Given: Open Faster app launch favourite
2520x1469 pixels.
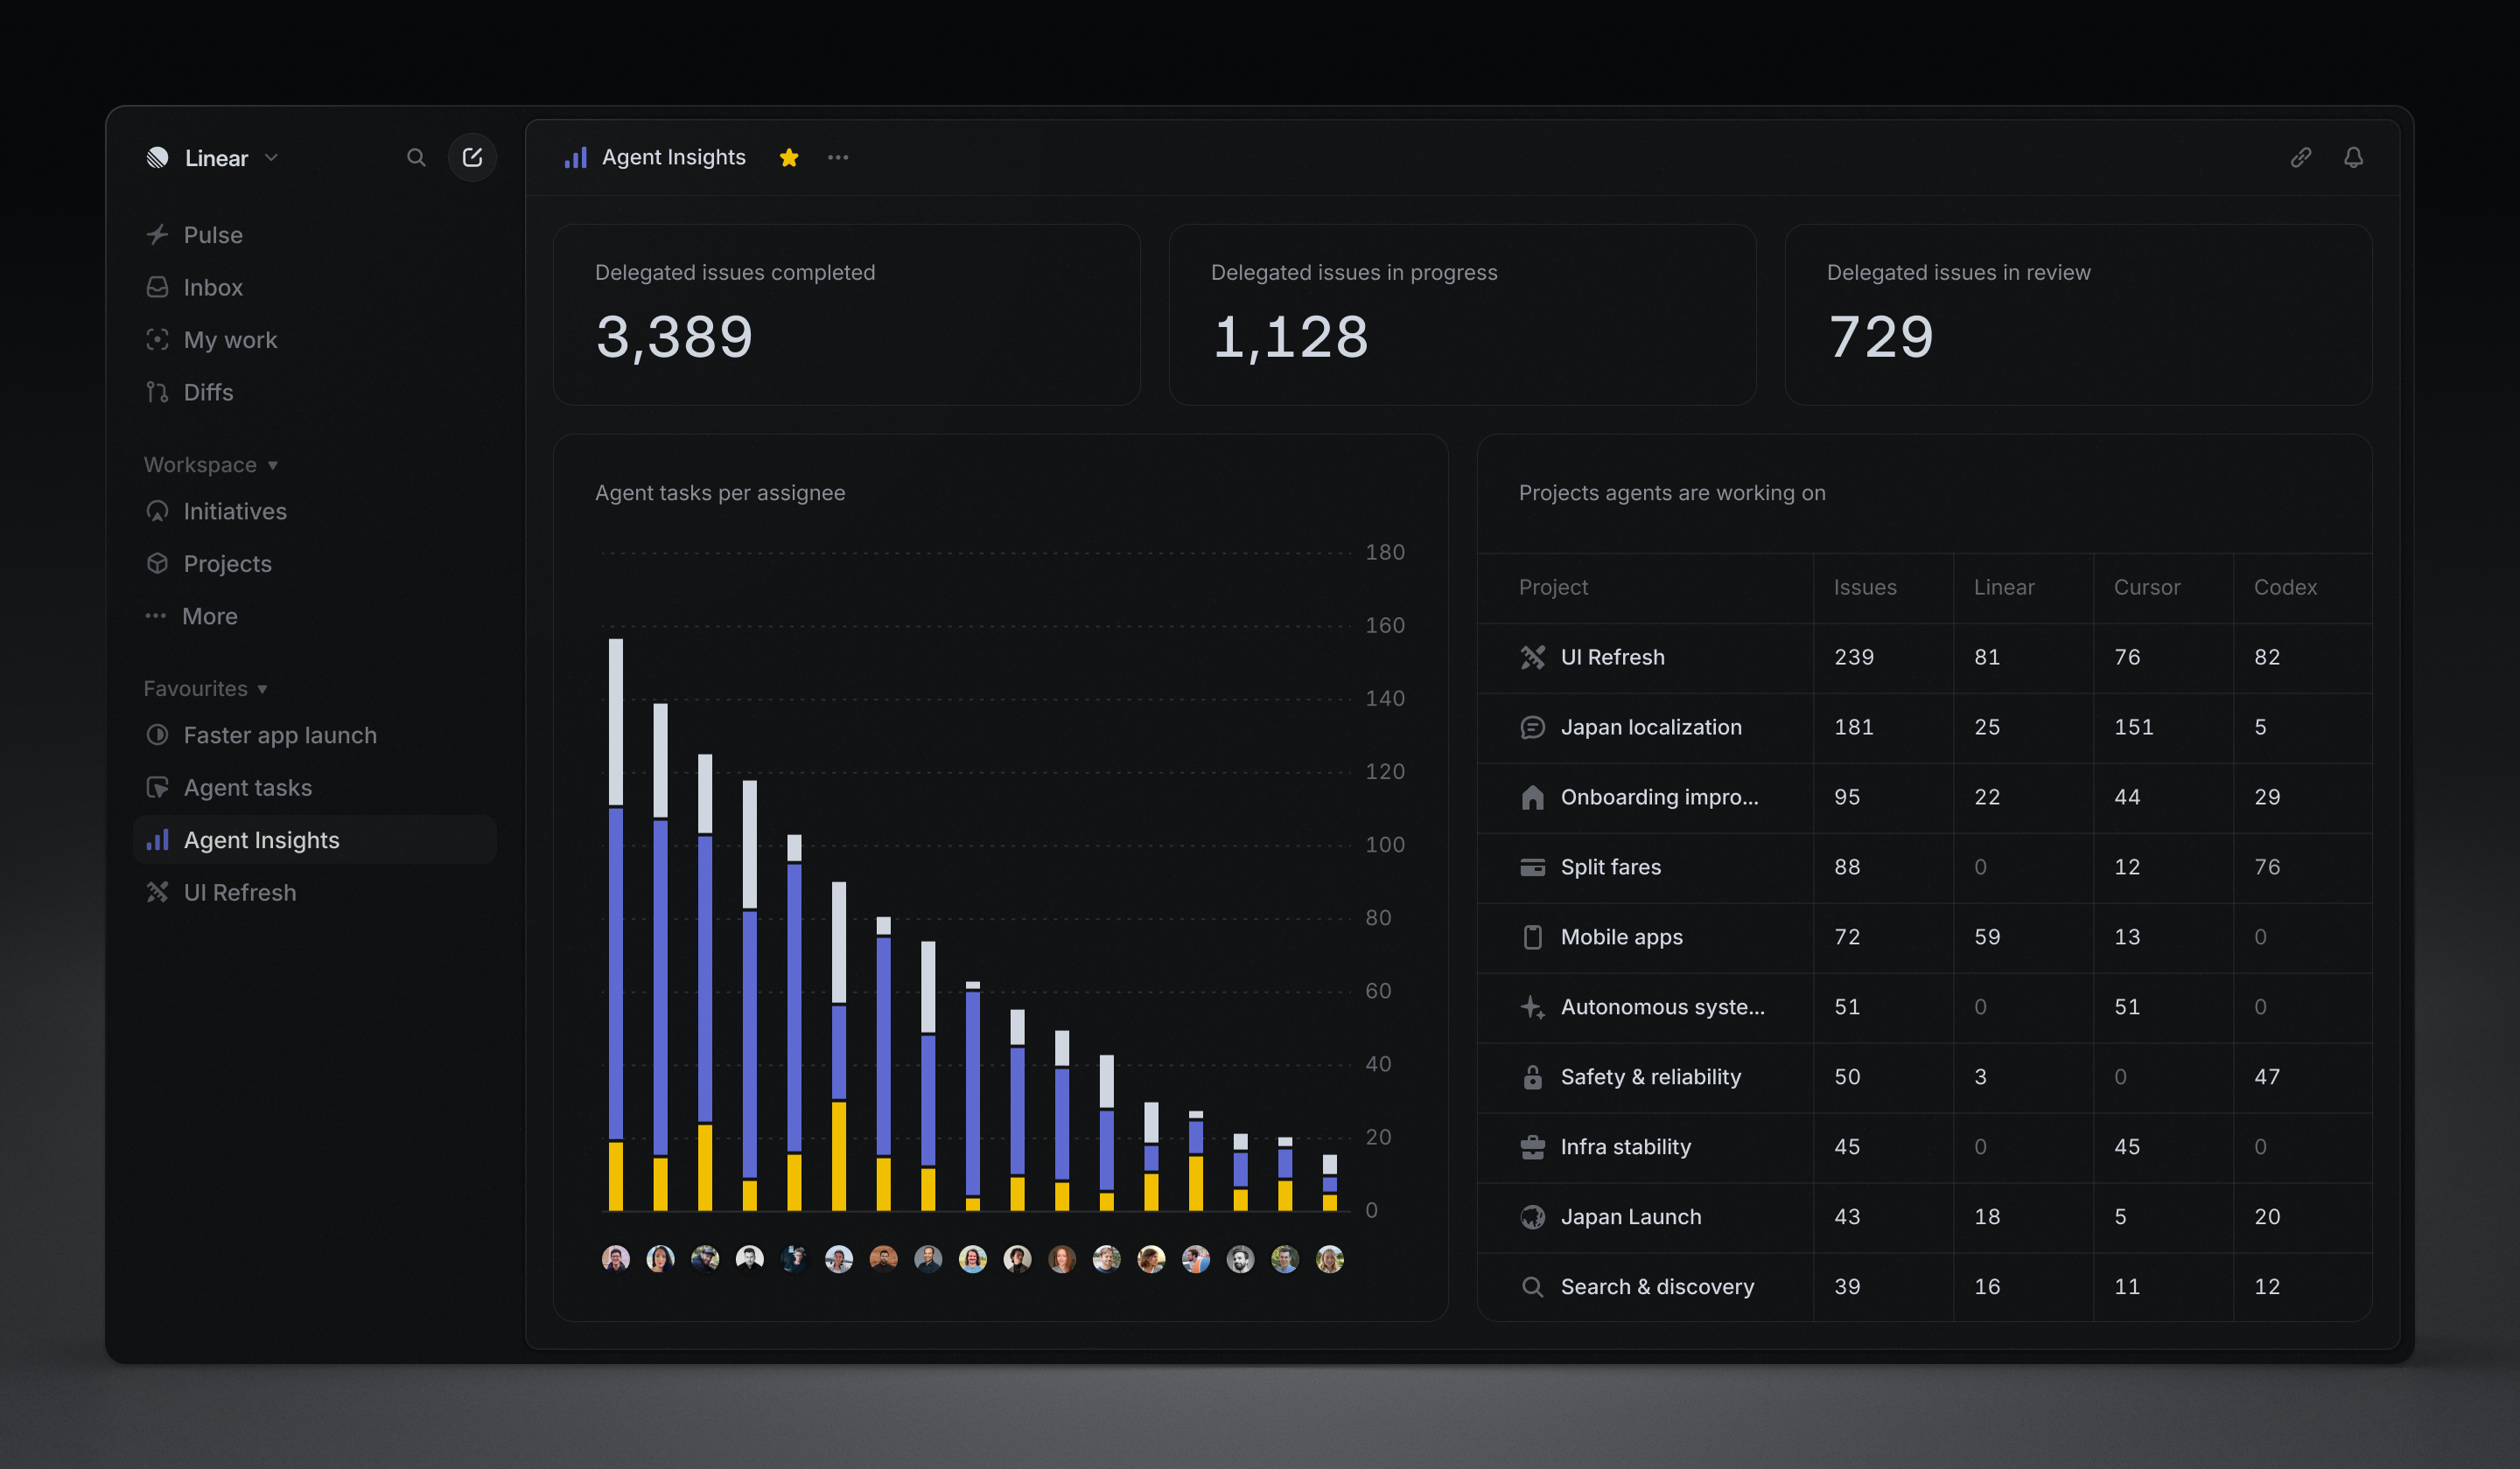Looking at the screenshot, I should 314,735.
